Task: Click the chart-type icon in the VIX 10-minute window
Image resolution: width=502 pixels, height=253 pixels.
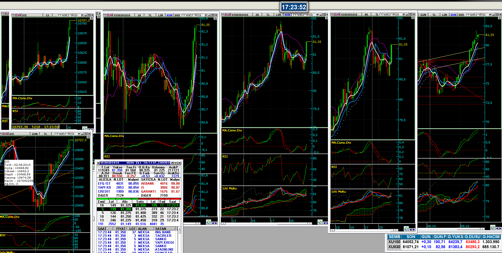Action: 110,15
